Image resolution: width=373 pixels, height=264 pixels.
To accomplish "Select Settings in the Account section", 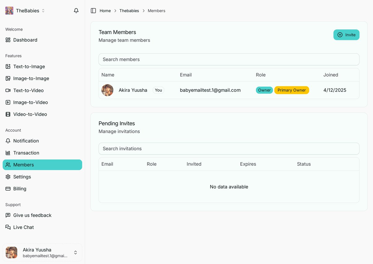I will point(22,177).
